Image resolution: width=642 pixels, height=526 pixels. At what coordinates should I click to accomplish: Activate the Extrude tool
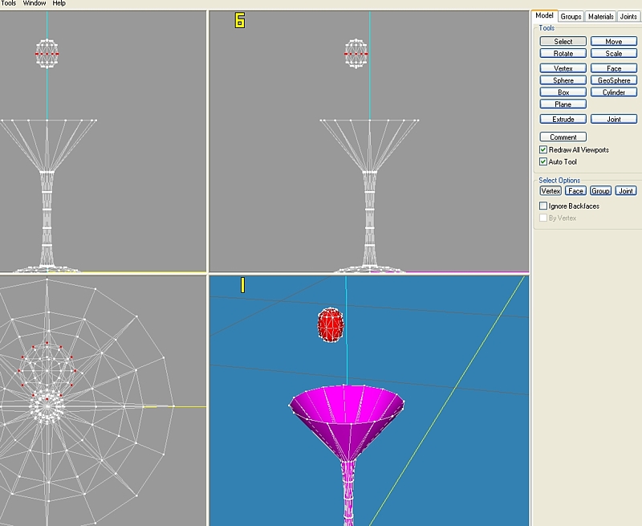[x=563, y=120]
